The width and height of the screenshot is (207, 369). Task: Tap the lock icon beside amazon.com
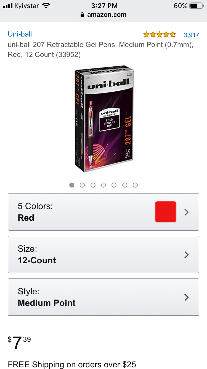(82, 15)
